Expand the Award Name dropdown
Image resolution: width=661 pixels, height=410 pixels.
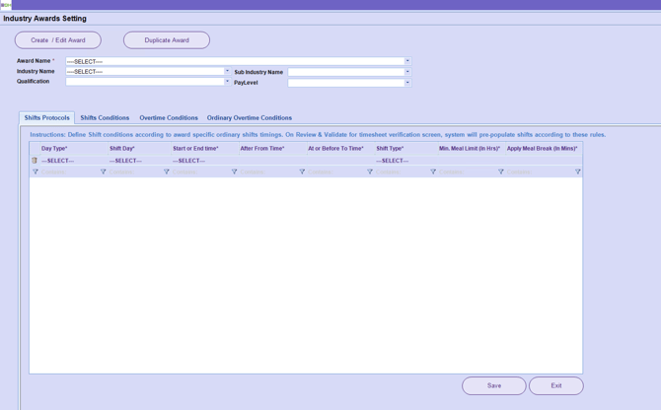click(407, 61)
